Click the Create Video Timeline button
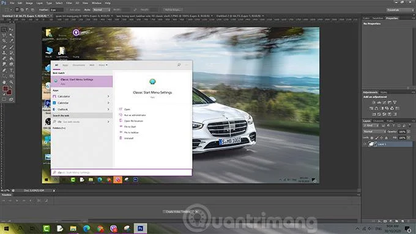 point(178,211)
